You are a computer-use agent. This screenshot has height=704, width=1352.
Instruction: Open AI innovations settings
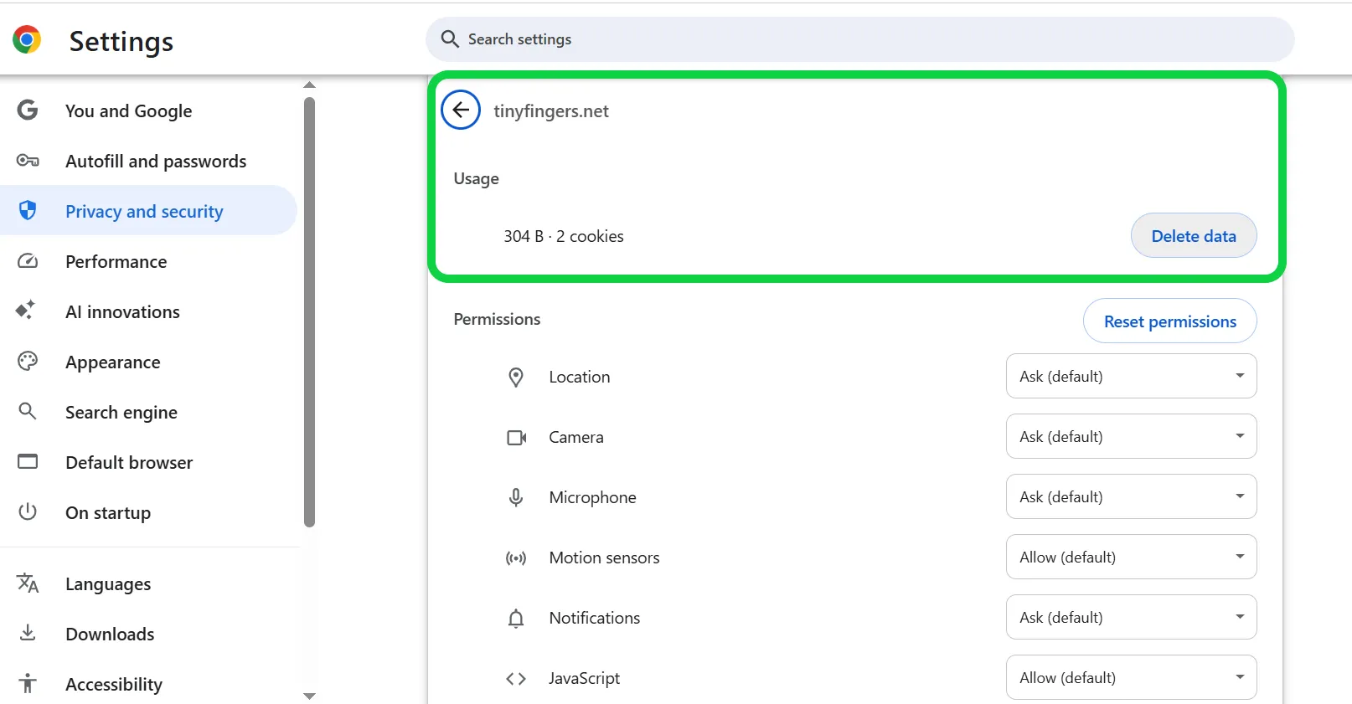[148, 311]
